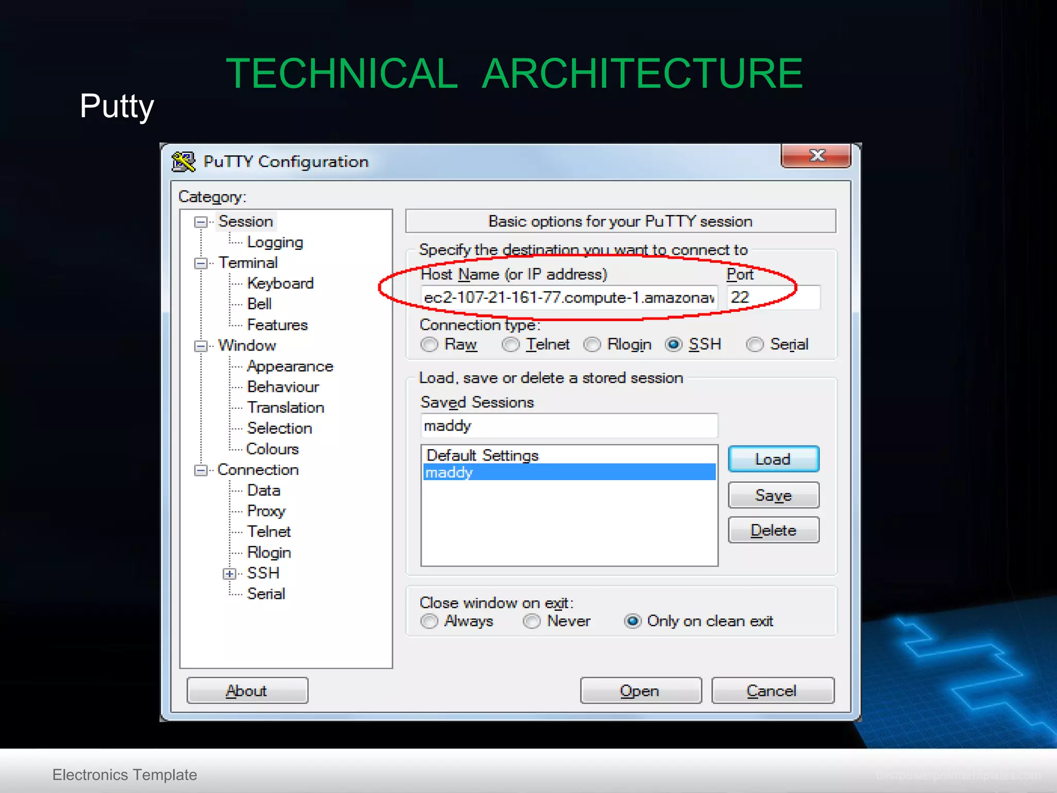Screen dimensions: 1057x793
Task: Open the Data settings
Action: click(264, 490)
